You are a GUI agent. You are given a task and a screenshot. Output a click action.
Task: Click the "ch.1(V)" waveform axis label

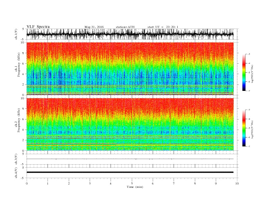[16, 34]
